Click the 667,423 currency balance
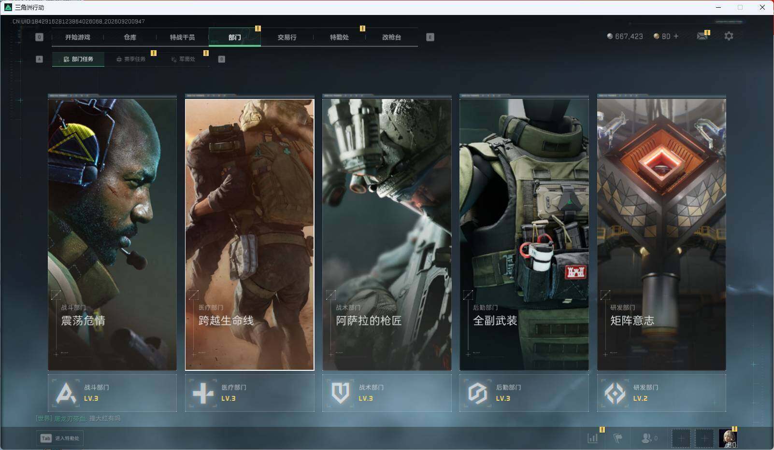Screen dimensions: 774x450 [629, 36]
